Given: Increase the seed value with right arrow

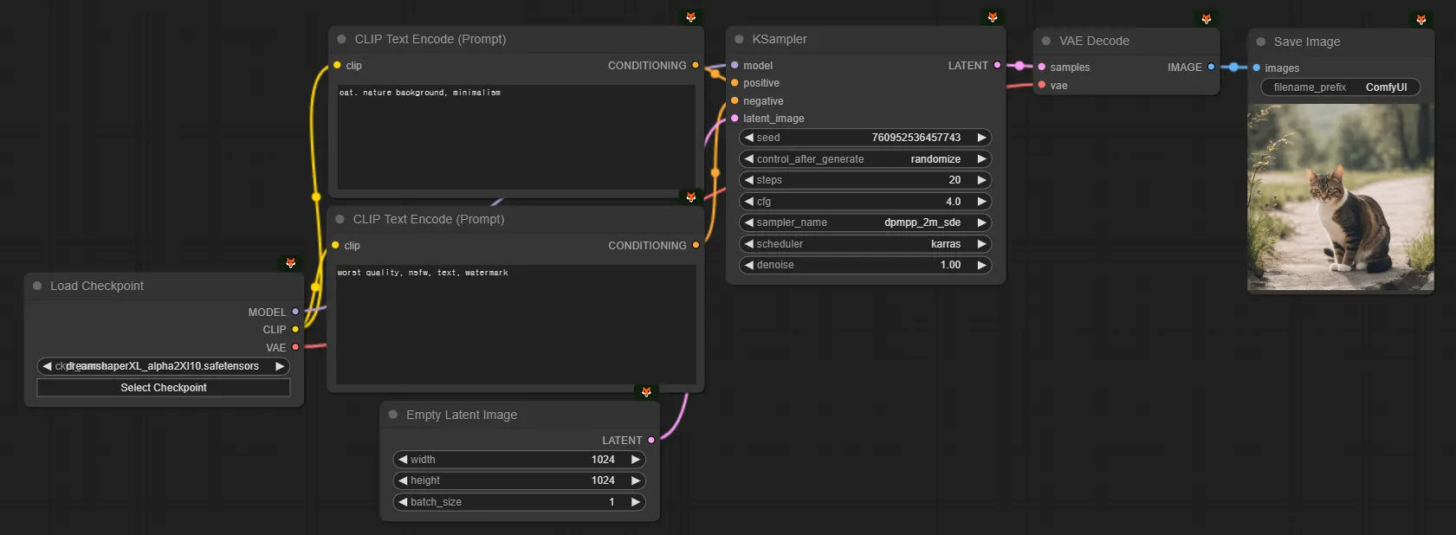Looking at the screenshot, I should (x=981, y=138).
